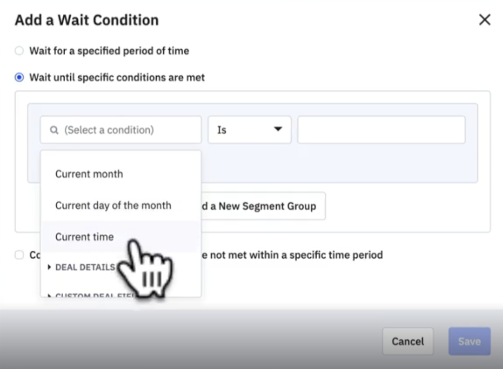
Task: Click the "Wait for a specified period of time" label
Action: pyautogui.click(x=109, y=51)
